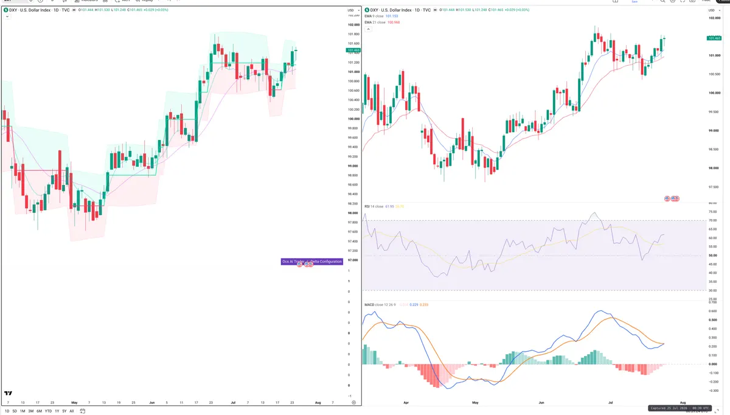Click the red 100.968 EMA 21 value
The image size is (730, 415).
[394, 23]
